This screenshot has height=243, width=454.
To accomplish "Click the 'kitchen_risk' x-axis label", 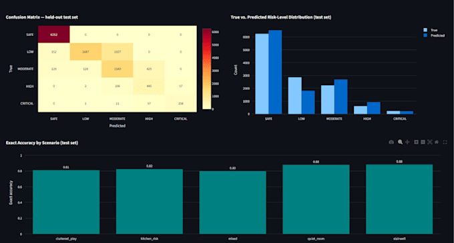I will (150, 238).
